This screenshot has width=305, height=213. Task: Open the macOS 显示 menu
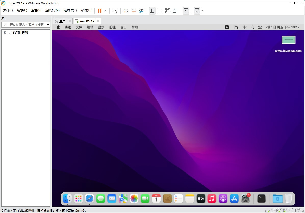pyautogui.click(x=101, y=27)
